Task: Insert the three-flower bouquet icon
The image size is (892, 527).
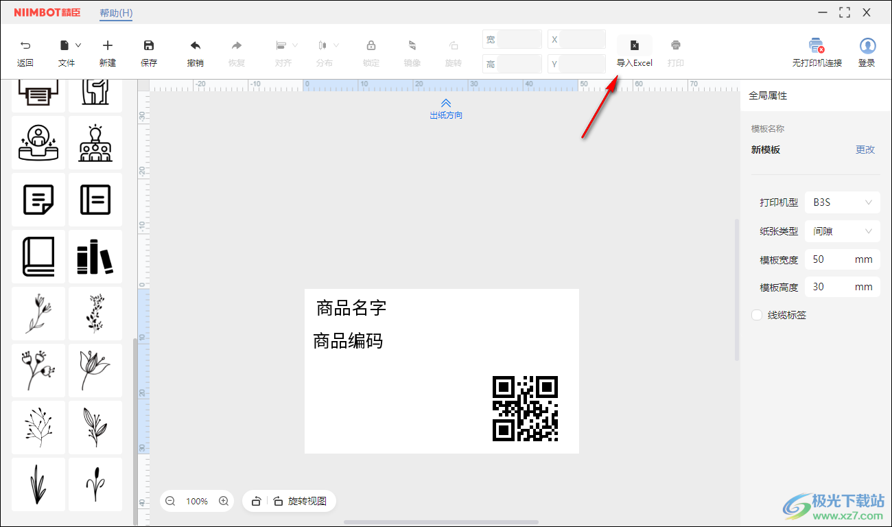Action: 38,371
